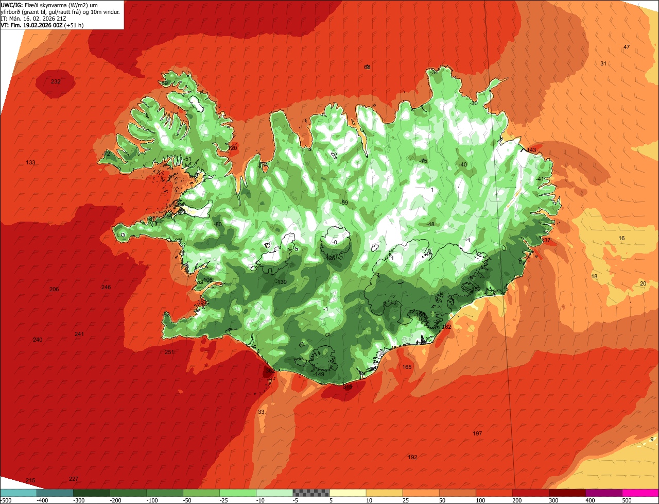Image resolution: width=659 pixels, height=504 pixels.
Task: Click the flux value 133 on the map
Action: (x=30, y=163)
